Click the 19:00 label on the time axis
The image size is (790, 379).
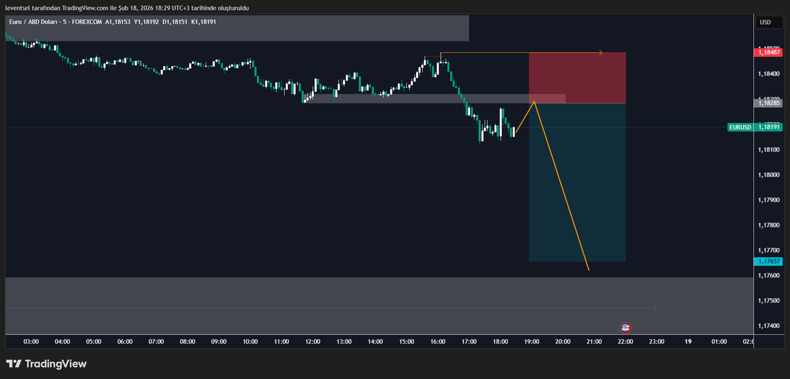pyautogui.click(x=532, y=341)
